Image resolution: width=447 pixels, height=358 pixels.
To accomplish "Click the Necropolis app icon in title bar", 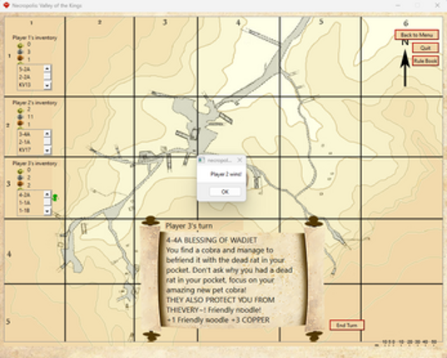I will (x=6, y=5).
